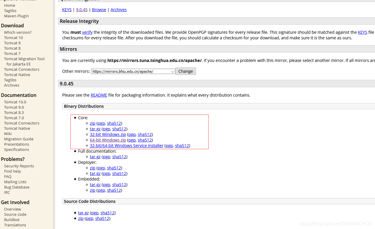Follow the verify link in Release Integrity
The width and height of the screenshot is (375, 229).
click(x=87, y=32)
